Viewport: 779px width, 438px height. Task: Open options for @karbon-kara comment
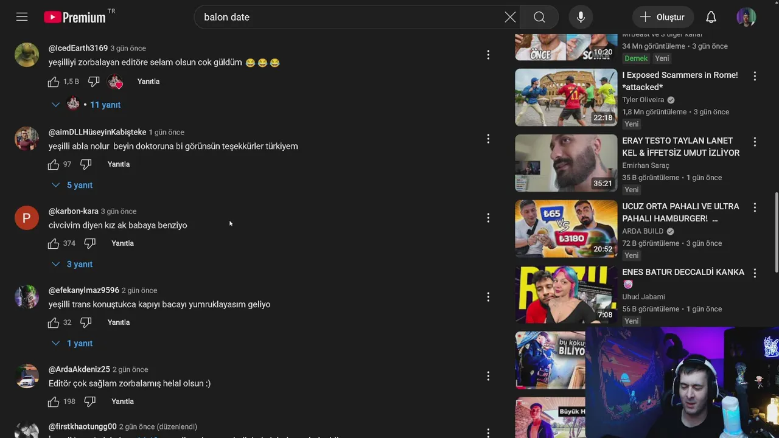(x=488, y=218)
